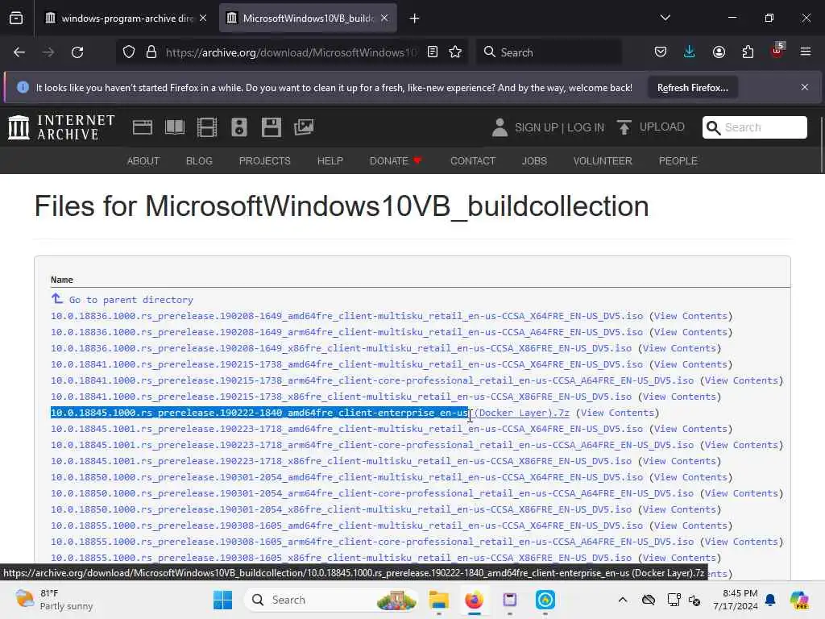This screenshot has width=825, height=619.
Task: Reload the current page
Action: click(x=77, y=52)
